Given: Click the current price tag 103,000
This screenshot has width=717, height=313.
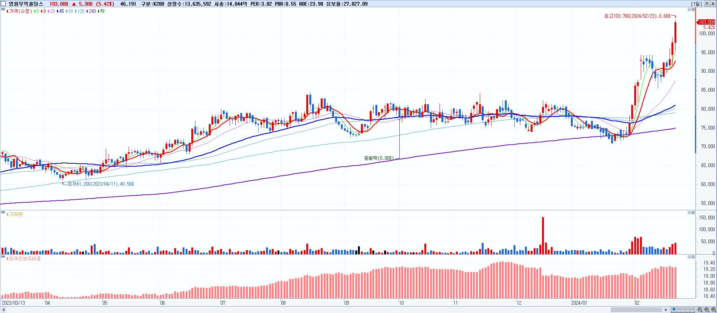Looking at the screenshot, I should (706, 22).
